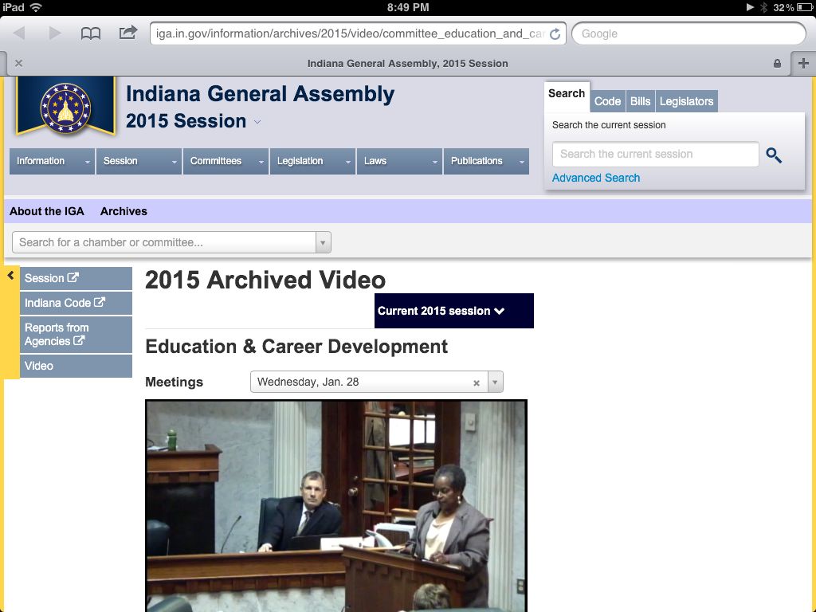Image resolution: width=816 pixels, height=612 pixels.
Task: Open chamber or committee search dropdown
Action: 323,242
